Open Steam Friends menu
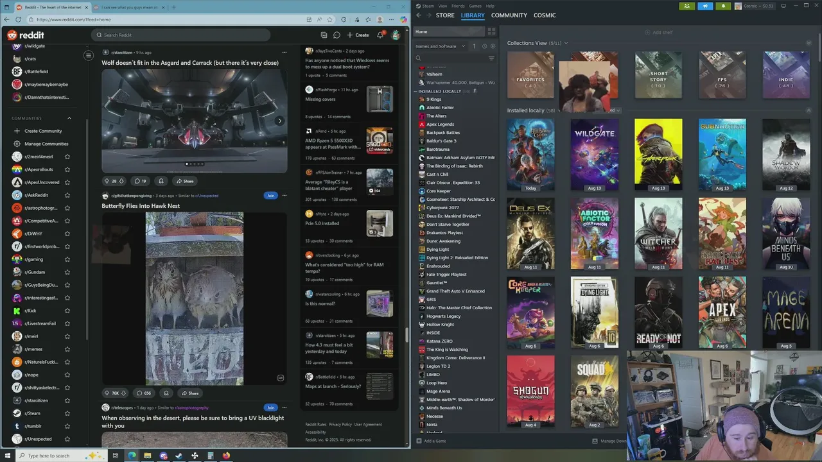822x462 pixels. pos(458,6)
